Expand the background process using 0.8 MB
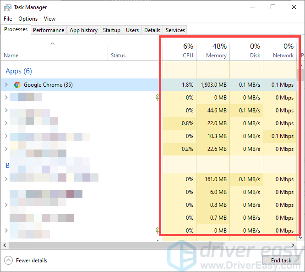Viewport: 305px width, 272px height. click(x=6, y=205)
